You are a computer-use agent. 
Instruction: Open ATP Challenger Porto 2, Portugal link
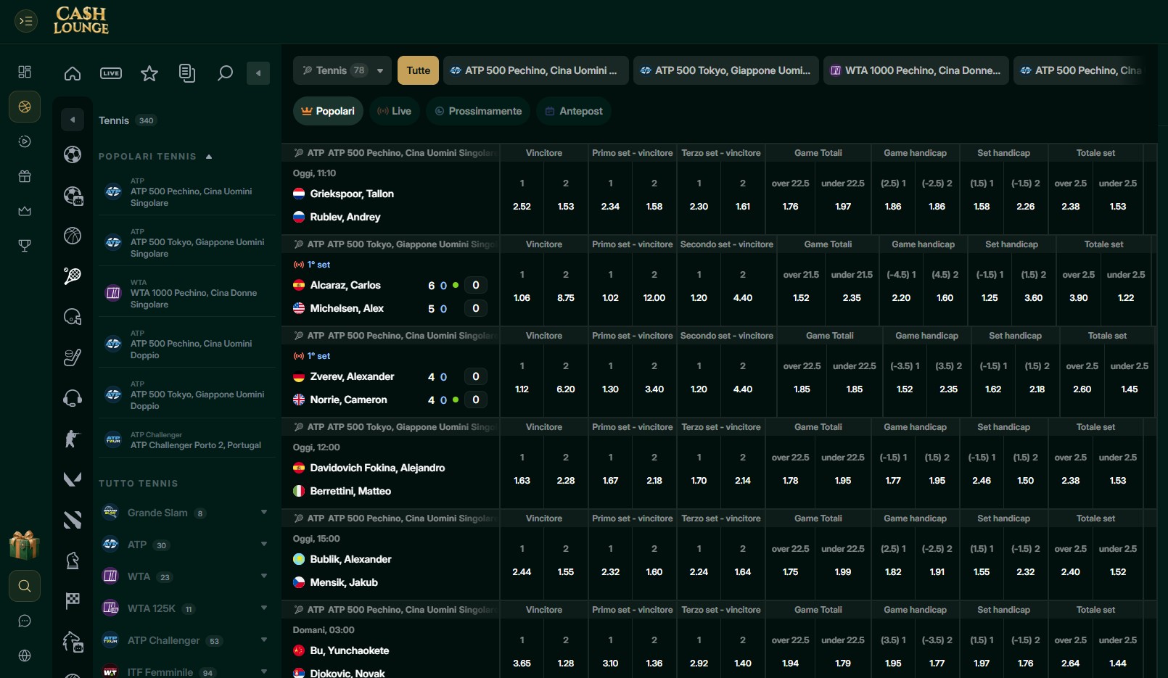pyautogui.click(x=187, y=440)
